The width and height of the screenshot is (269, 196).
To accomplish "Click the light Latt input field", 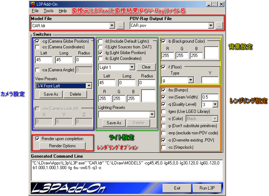I will pos(107,83).
